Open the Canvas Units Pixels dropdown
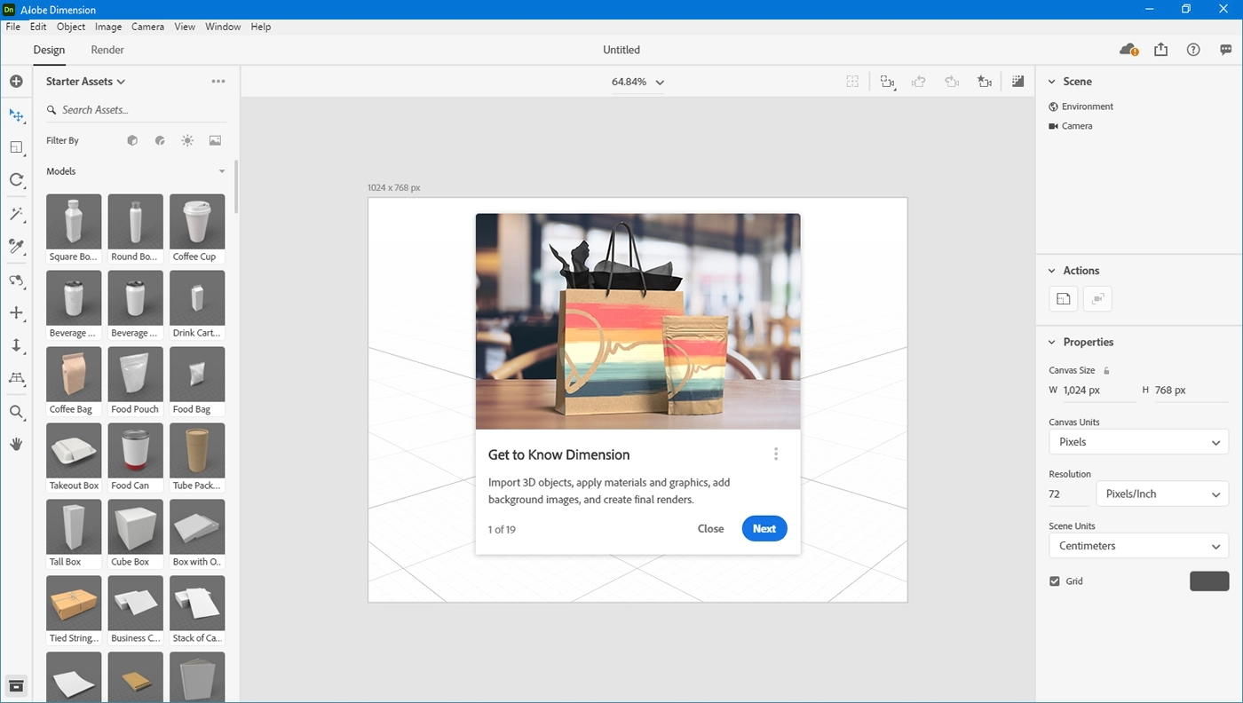Viewport: 1243px width, 703px height. coord(1138,442)
